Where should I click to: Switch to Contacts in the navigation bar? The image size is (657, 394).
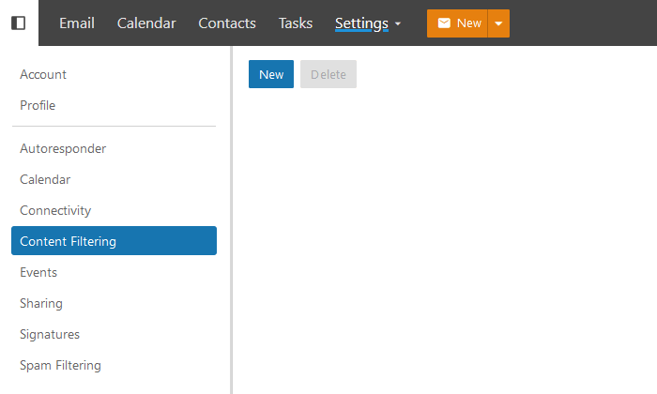coord(227,23)
